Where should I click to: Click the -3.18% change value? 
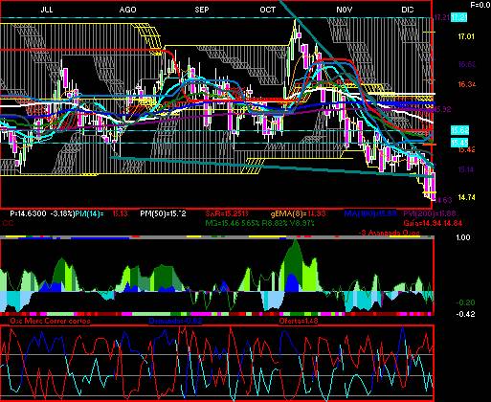62,213
